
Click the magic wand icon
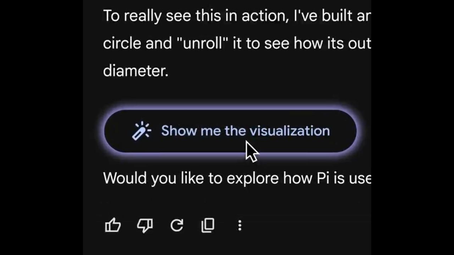(x=141, y=131)
